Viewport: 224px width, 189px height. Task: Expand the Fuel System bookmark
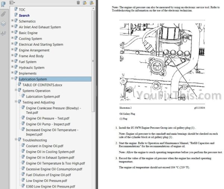pyautogui.click(x=12, y=62)
